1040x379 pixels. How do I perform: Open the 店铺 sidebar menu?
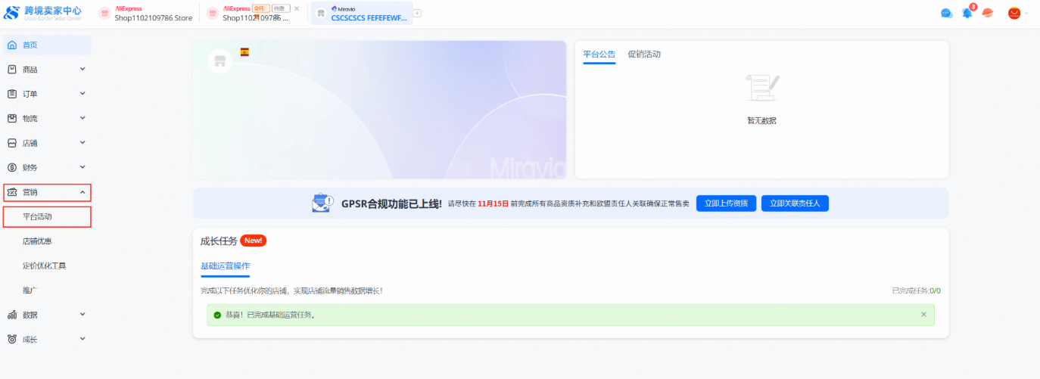47,143
